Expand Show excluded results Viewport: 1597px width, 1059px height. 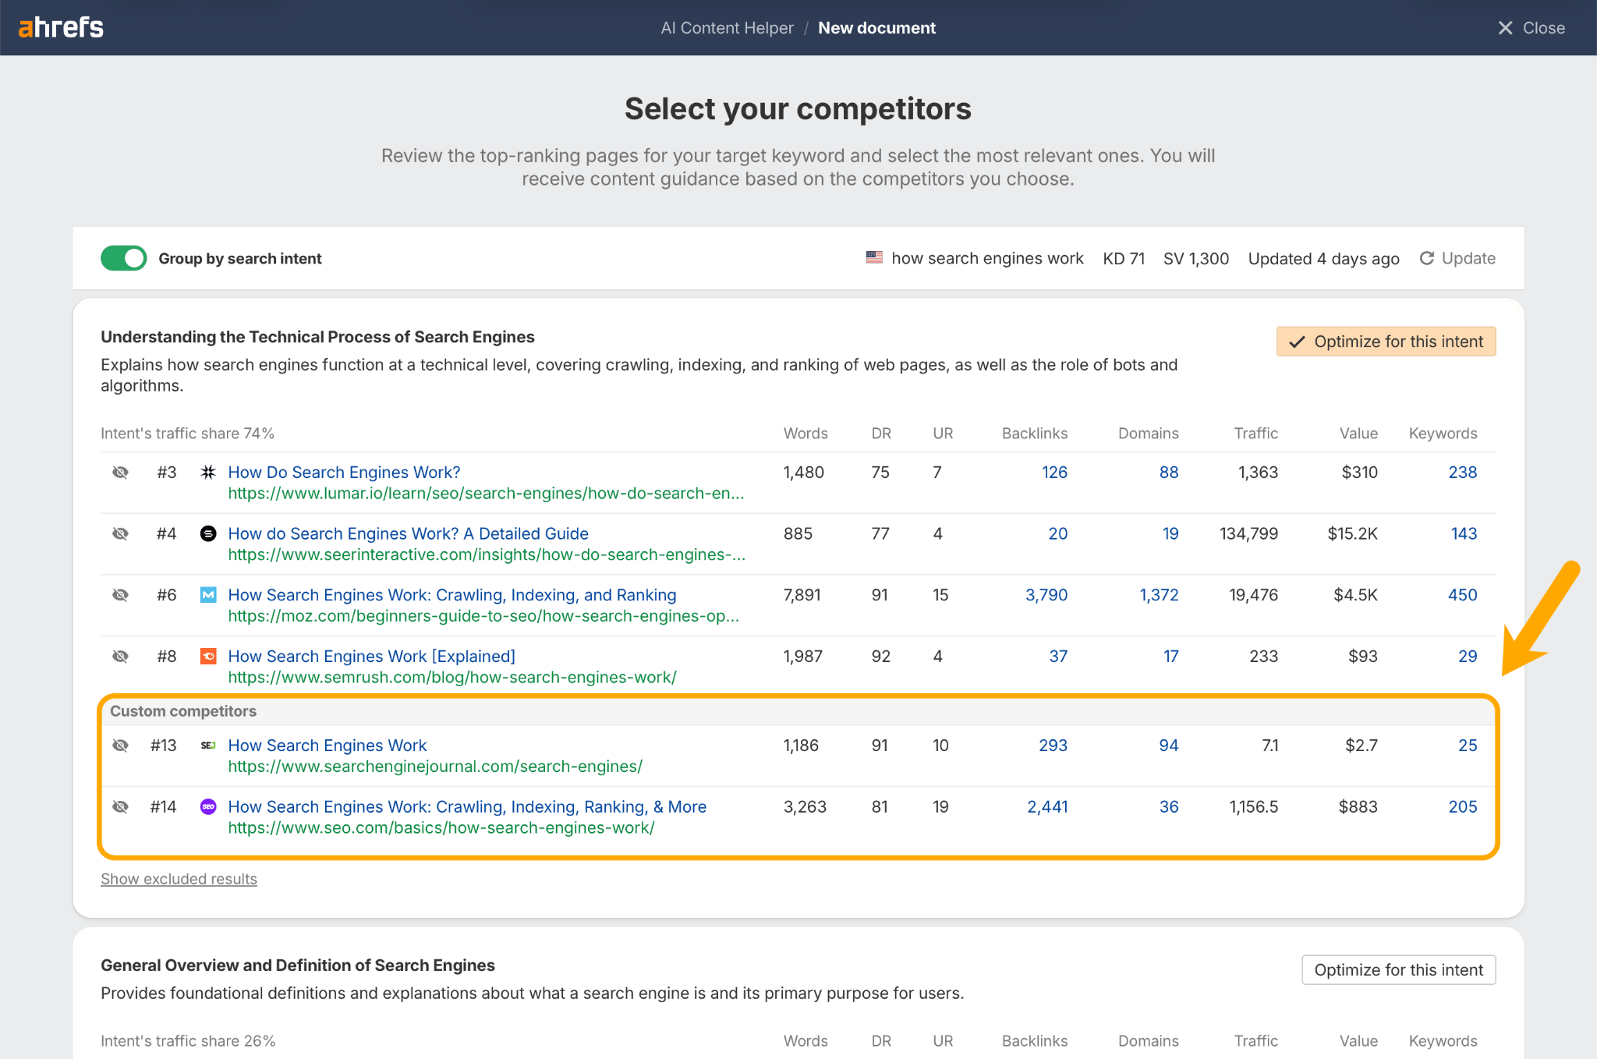pos(178,879)
